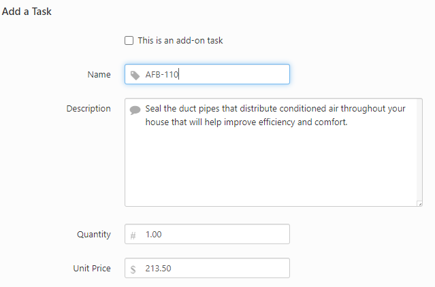Click the speech bubble icon in Description

(x=135, y=109)
